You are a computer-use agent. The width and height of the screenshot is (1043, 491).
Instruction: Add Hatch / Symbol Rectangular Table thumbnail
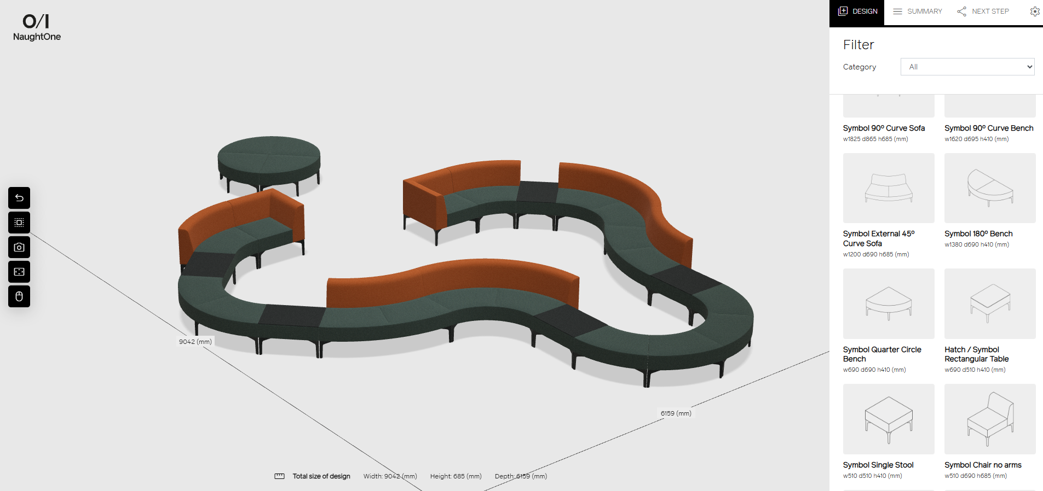[990, 303]
